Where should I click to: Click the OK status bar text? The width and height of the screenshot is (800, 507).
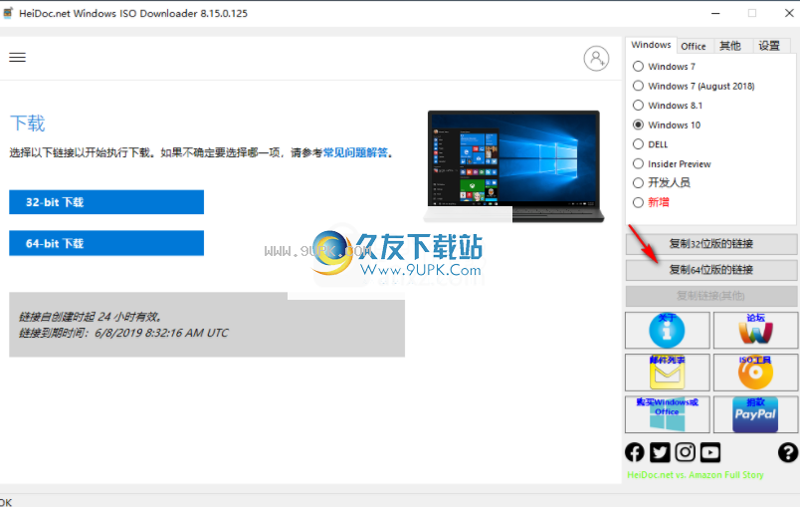click(x=6, y=502)
